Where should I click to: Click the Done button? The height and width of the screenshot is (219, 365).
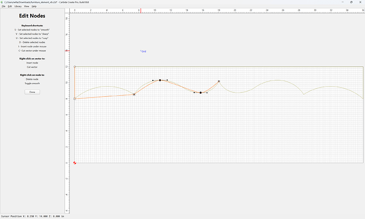pyautogui.click(x=32, y=92)
